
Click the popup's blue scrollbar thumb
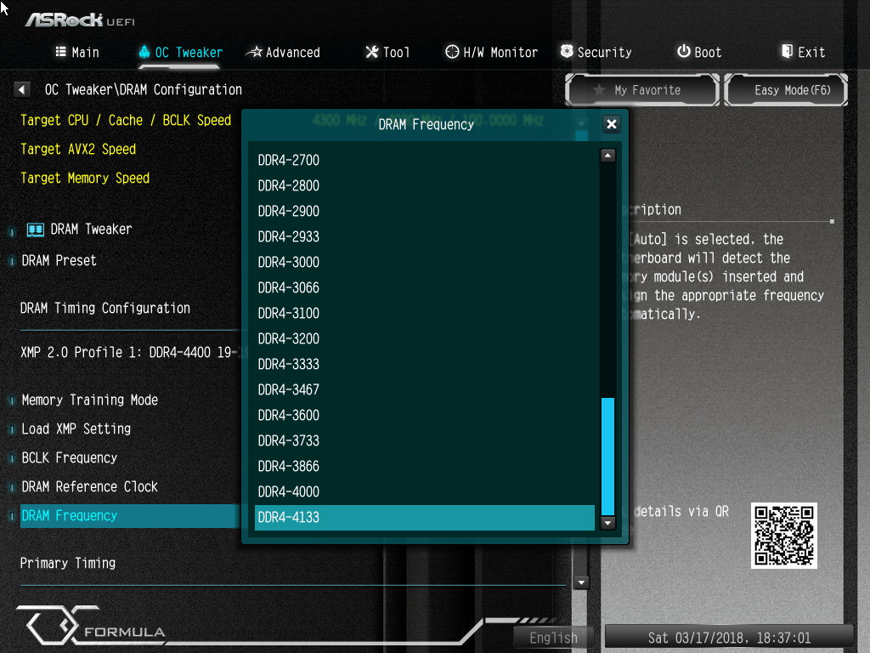(607, 455)
